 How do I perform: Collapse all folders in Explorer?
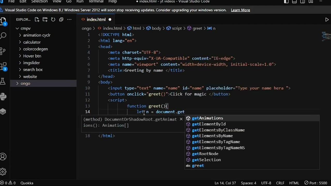pyautogui.click(x=61, y=19)
